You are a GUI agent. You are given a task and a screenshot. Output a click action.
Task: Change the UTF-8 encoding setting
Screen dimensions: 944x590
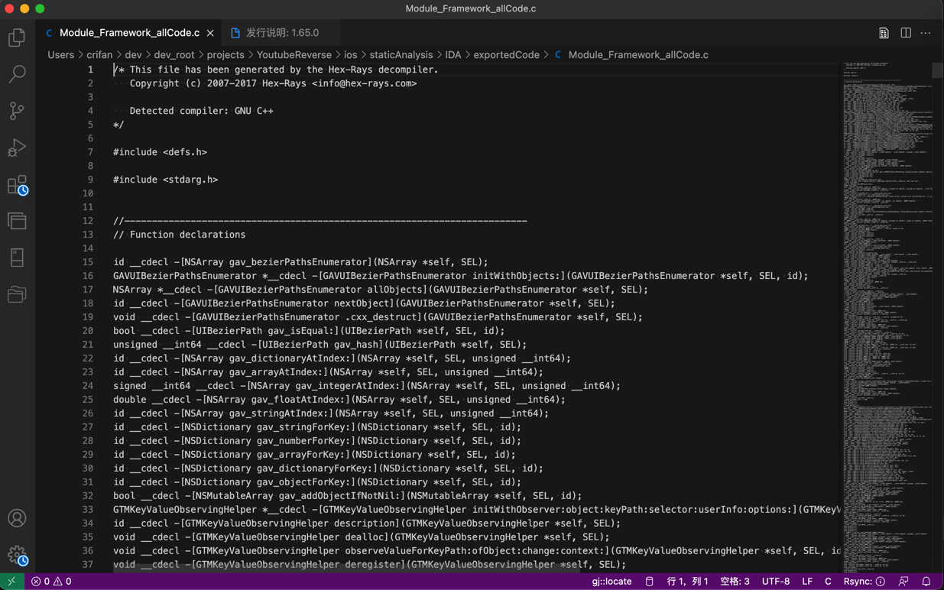click(x=776, y=581)
